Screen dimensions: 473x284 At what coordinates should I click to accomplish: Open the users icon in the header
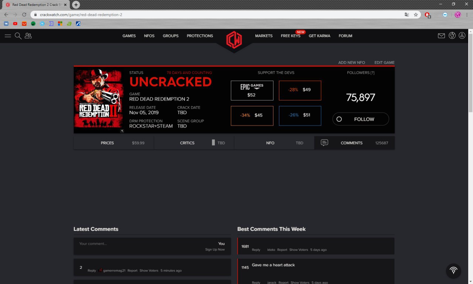coord(28,36)
